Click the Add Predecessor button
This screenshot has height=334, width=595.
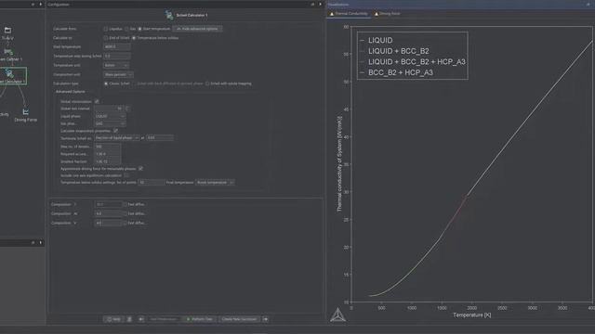164,319
